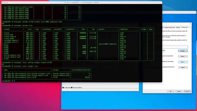This screenshot has height=111, width=197.
Task: Click 'ubuntu2004-template' parent value
Action: pos(108,44)
